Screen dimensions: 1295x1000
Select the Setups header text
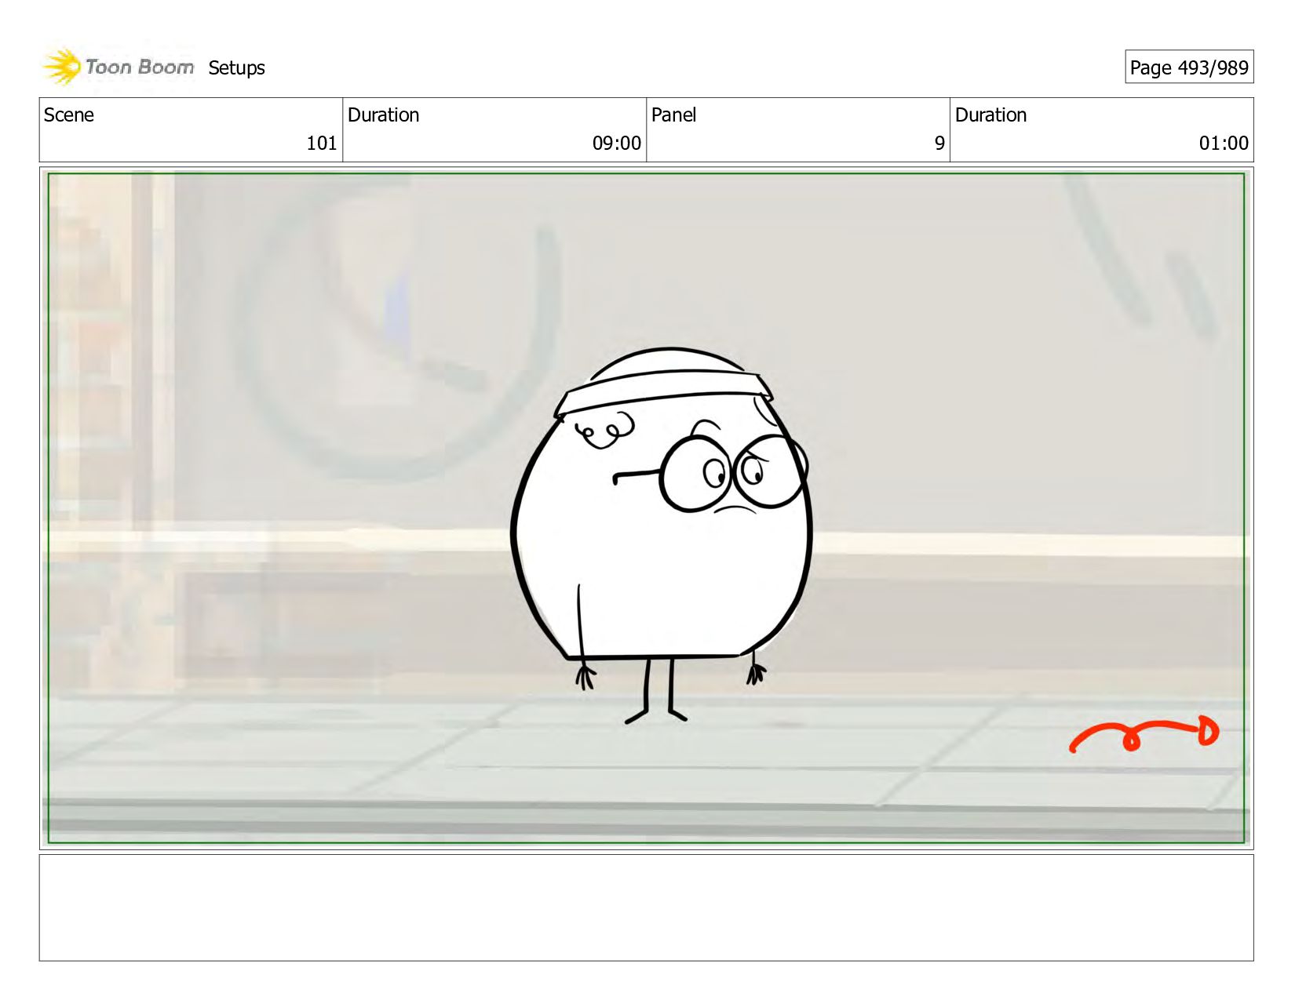[x=236, y=68]
